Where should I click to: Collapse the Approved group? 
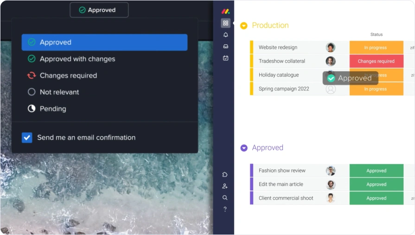pyautogui.click(x=244, y=148)
